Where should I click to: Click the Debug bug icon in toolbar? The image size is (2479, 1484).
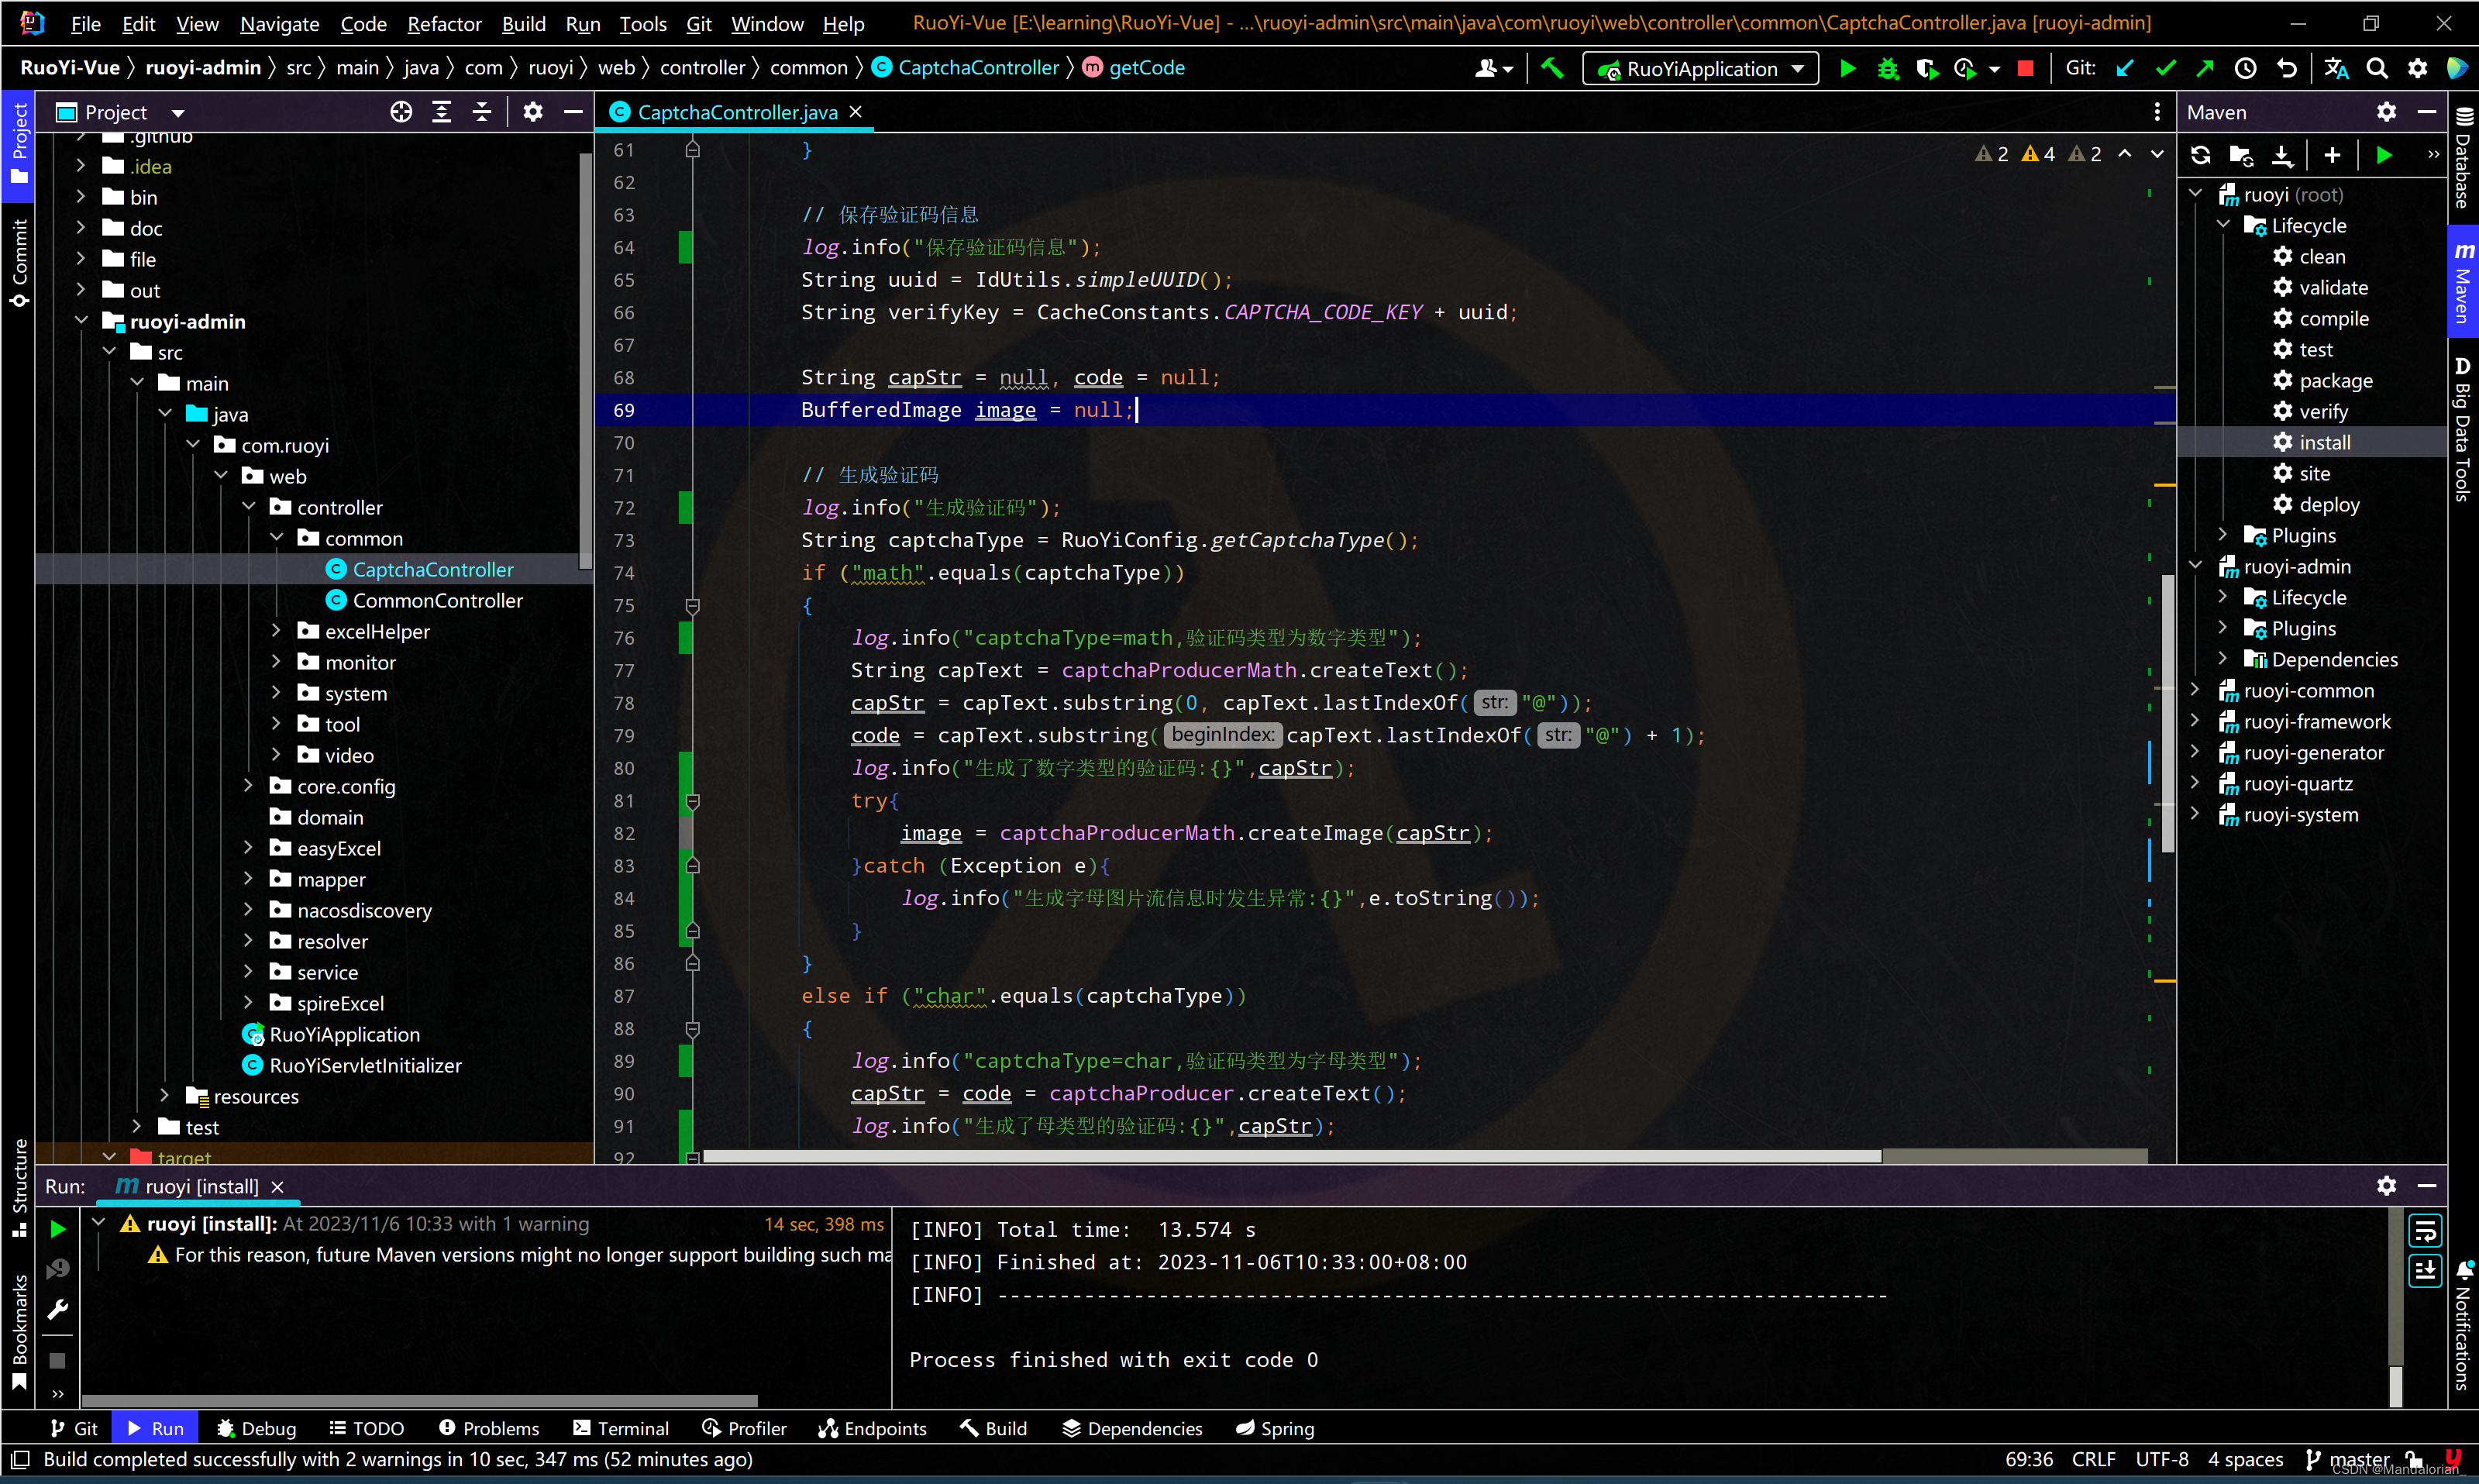click(x=1887, y=68)
